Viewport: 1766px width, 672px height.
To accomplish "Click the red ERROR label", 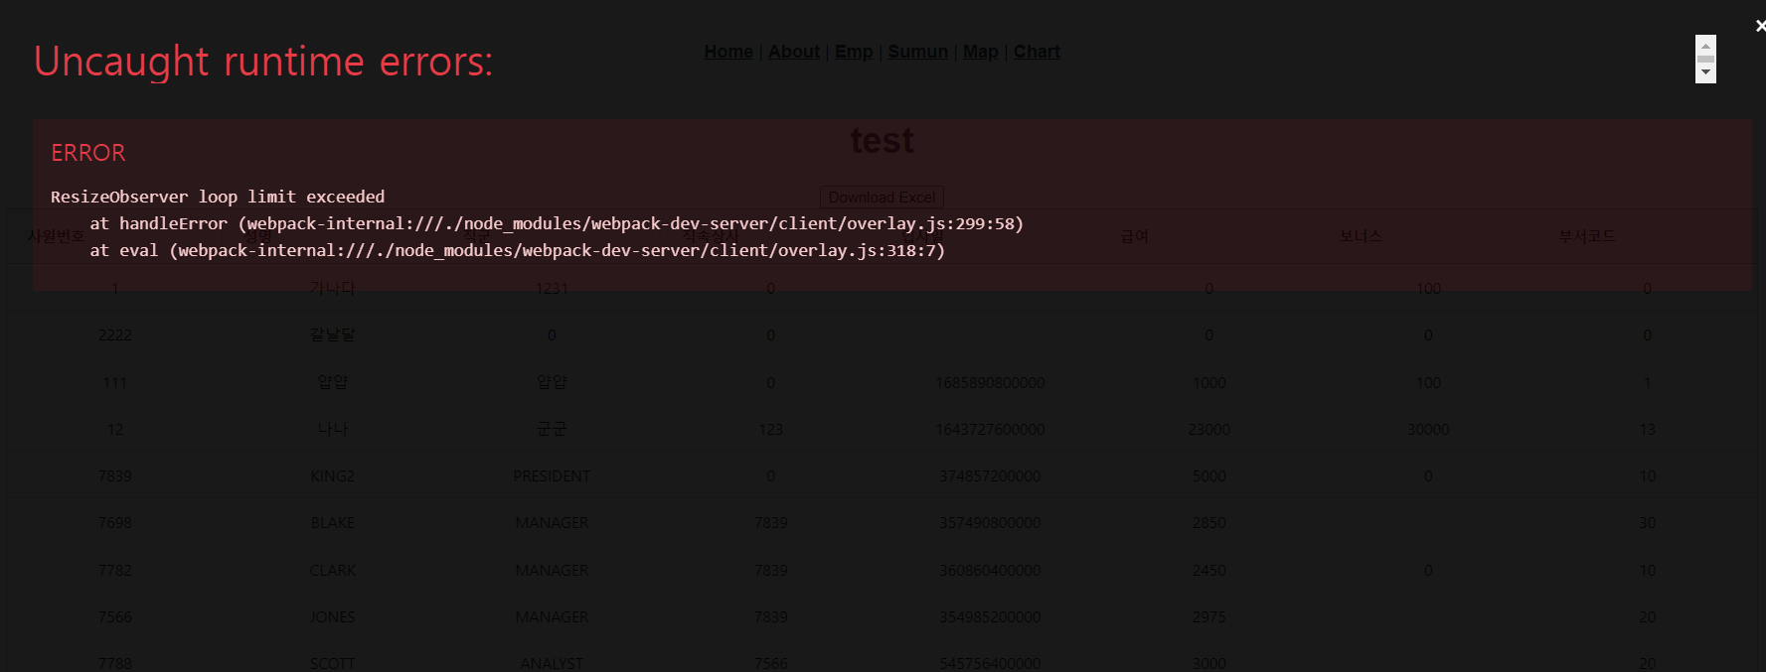I will [88, 153].
